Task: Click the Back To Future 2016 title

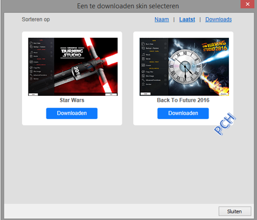Action: click(x=183, y=100)
